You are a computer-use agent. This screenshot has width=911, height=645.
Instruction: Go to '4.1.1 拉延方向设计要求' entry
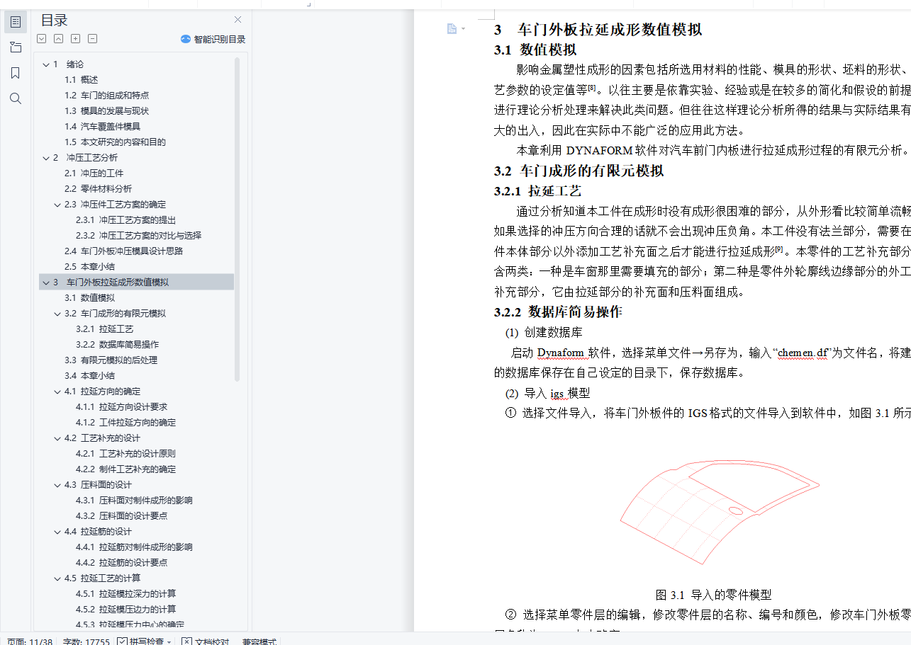click(121, 407)
